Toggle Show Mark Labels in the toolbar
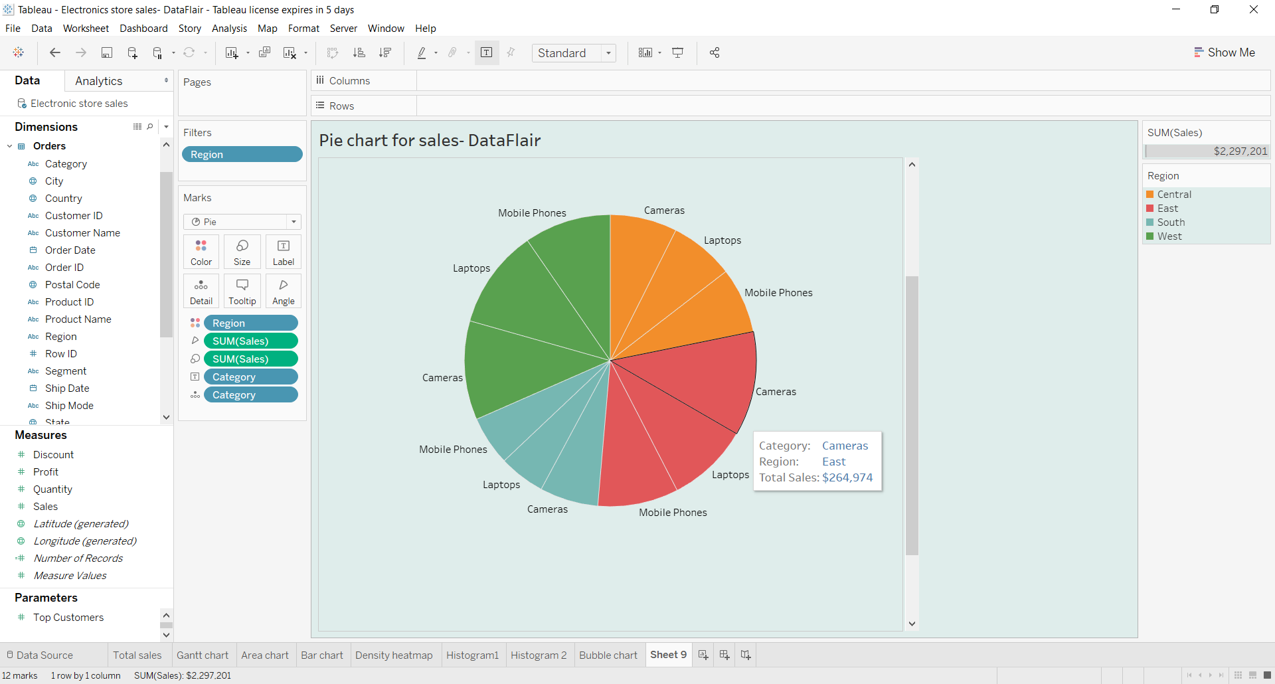This screenshot has height=684, width=1275. (x=487, y=52)
